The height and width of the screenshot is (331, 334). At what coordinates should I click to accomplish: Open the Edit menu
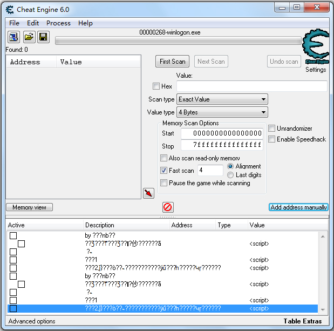point(33,23)
